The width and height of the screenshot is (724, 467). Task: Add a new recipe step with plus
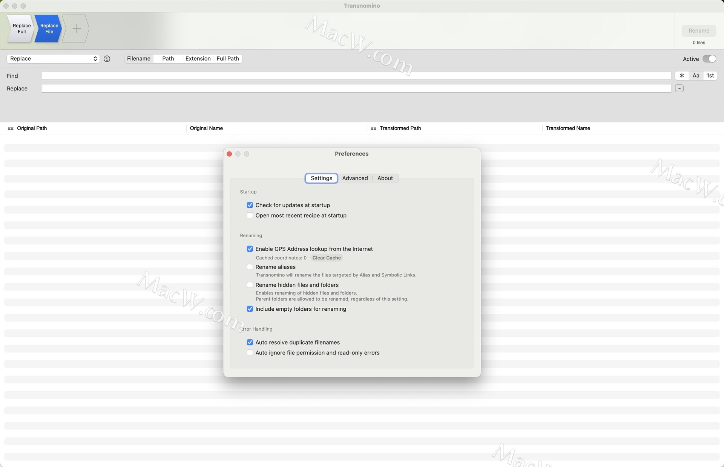pos(76,29)
